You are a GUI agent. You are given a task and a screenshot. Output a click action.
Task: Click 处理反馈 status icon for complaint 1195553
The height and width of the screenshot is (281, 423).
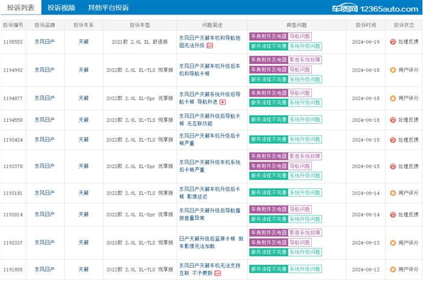click(393, 42)
